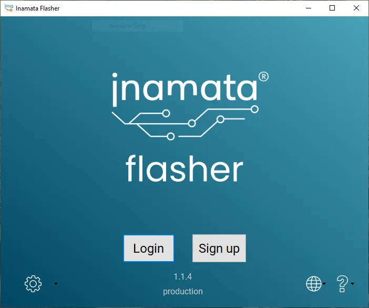Viewport: 369px width, 308px height.
Task: Click the version number 1.1.4
Action: point(182,276)
